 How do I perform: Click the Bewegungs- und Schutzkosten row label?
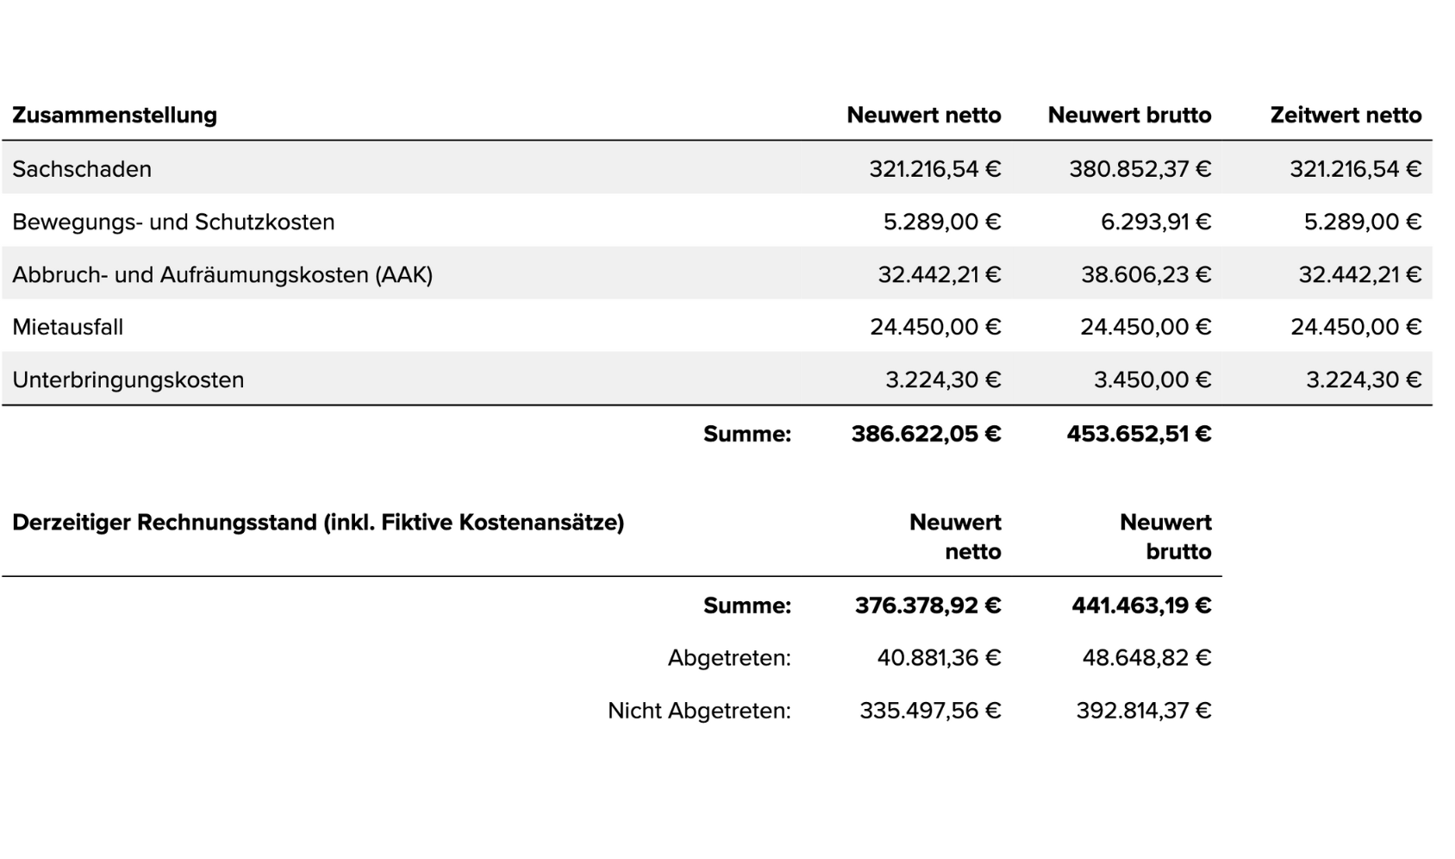click(x=173, y=223)
